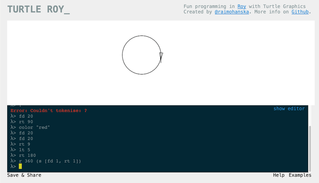Screen dimensions: 319x183
Task: Click the 'lt 5' command line
Action: pos(24,150)
